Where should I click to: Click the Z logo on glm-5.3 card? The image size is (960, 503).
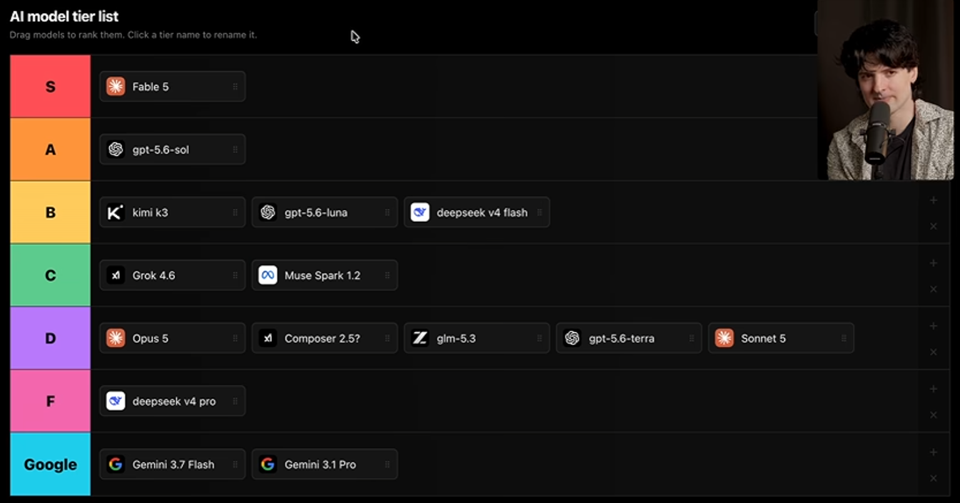pyautogui.click(x=420, y=339)
